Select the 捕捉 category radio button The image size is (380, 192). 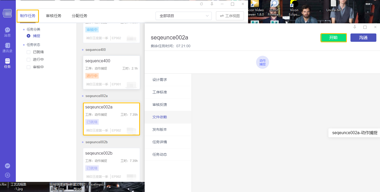(29, 36)
